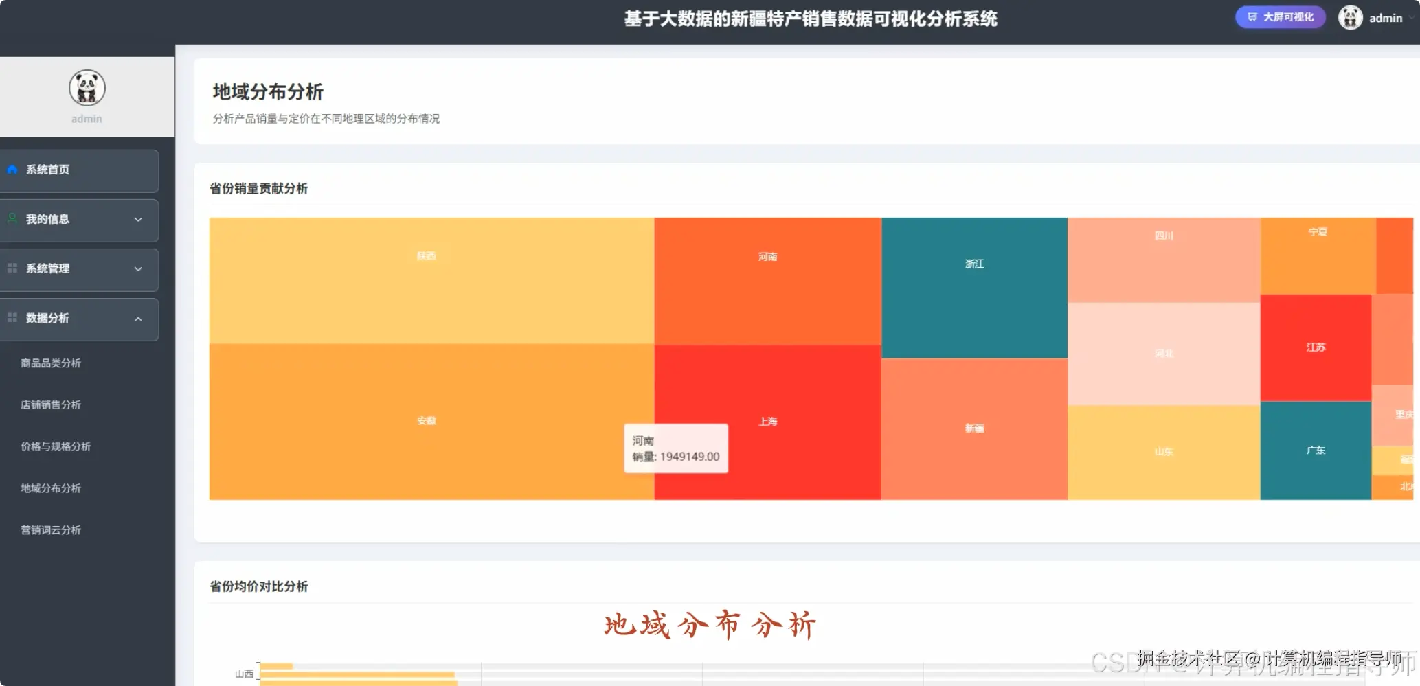Collapse the 数据分析 menu
The height and width of the screenshot is (686, 1420).
[79, 319]
